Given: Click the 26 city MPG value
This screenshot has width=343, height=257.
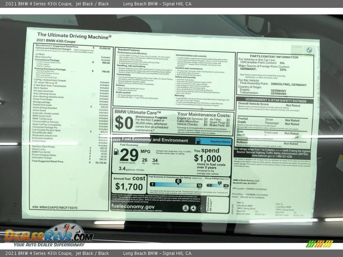Looking at the screenshot, I should 145,160.
